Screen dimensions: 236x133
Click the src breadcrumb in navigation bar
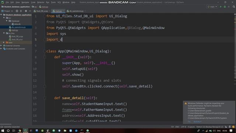[34, 7]
